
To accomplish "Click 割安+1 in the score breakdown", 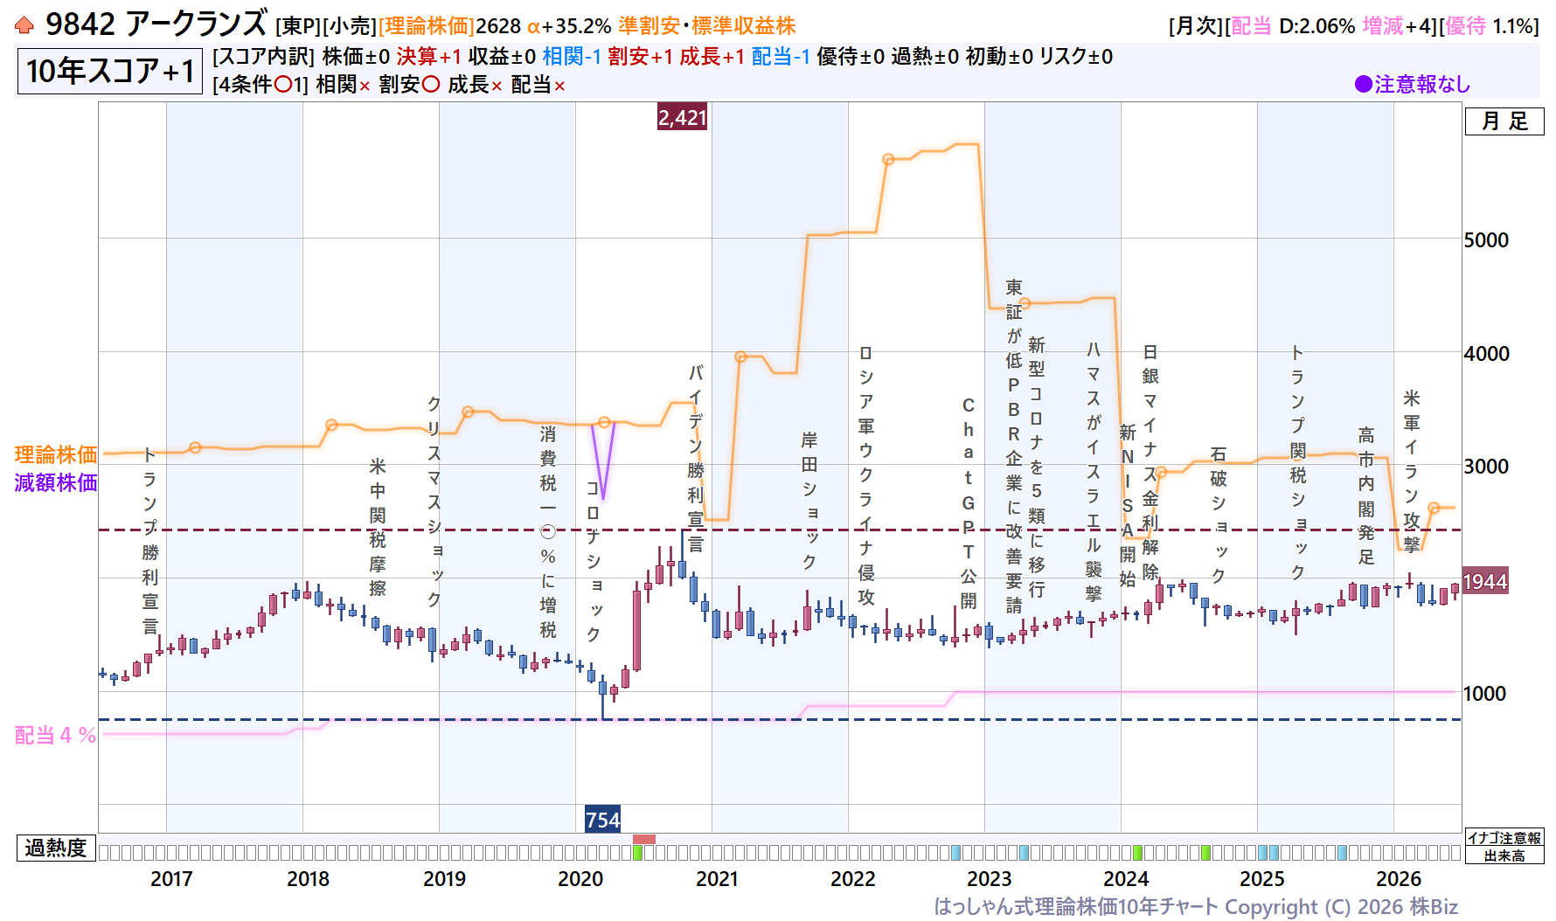I will [x=641, y=57].
